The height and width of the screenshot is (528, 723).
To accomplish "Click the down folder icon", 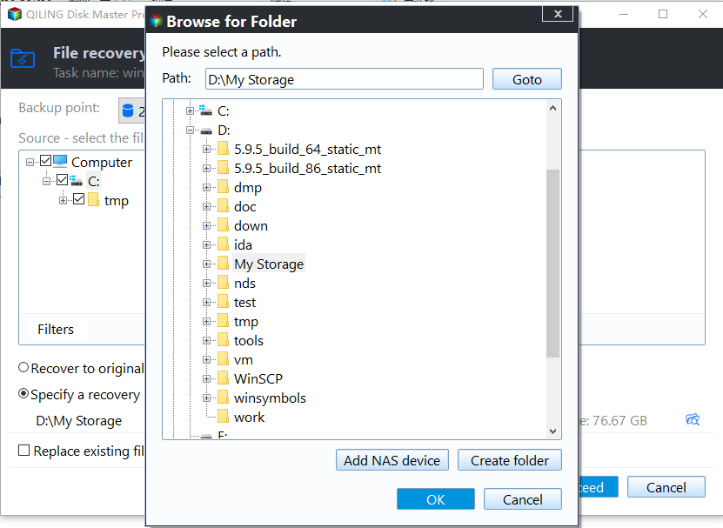I will pyautogui.click(x=224, y=225).
